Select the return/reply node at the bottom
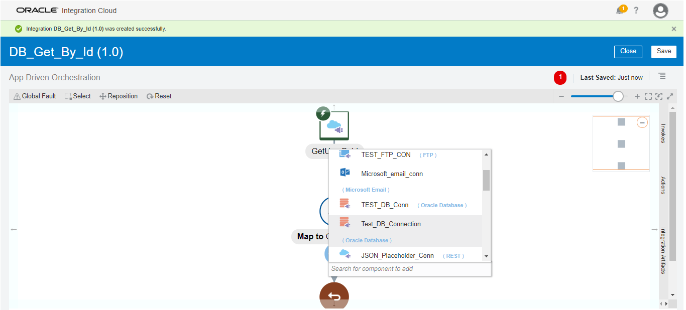The image size is (686, 310). 334,295
